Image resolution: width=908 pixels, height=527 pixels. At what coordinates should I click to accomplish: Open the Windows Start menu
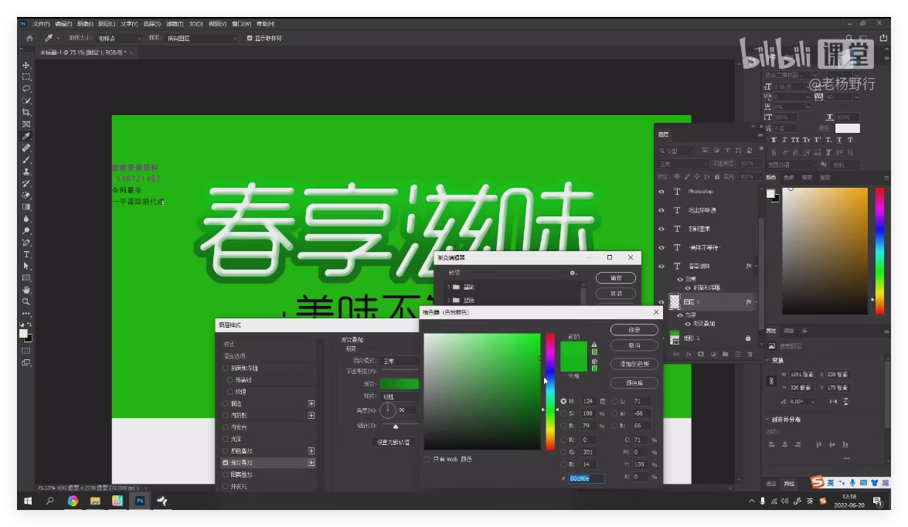(x=27, y=501)
